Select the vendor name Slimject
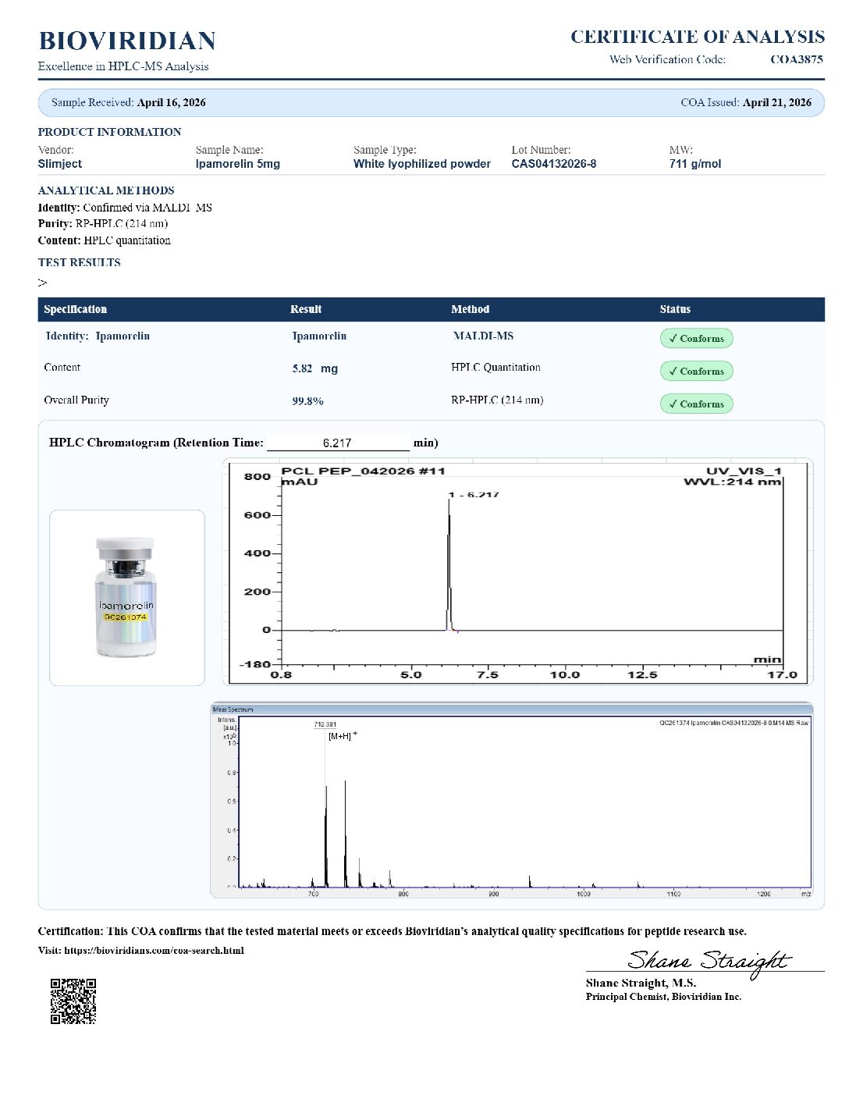The width and height of the screenshot is (849, 1099). [60, 164]
